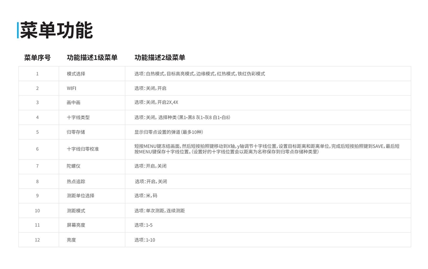
Task: Click the 显示归零点设置的弹道 description
Action: [x=169, y=132]
